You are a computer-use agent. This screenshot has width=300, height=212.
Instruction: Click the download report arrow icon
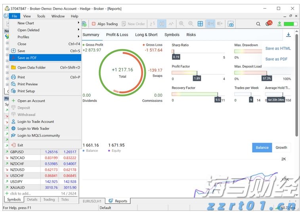(x=288, y=35)
